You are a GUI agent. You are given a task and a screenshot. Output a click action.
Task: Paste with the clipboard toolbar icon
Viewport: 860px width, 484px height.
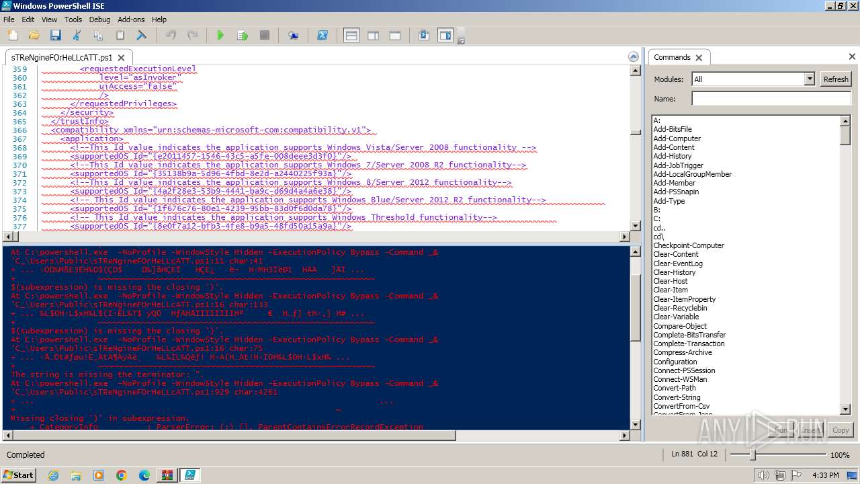(120, 36)
